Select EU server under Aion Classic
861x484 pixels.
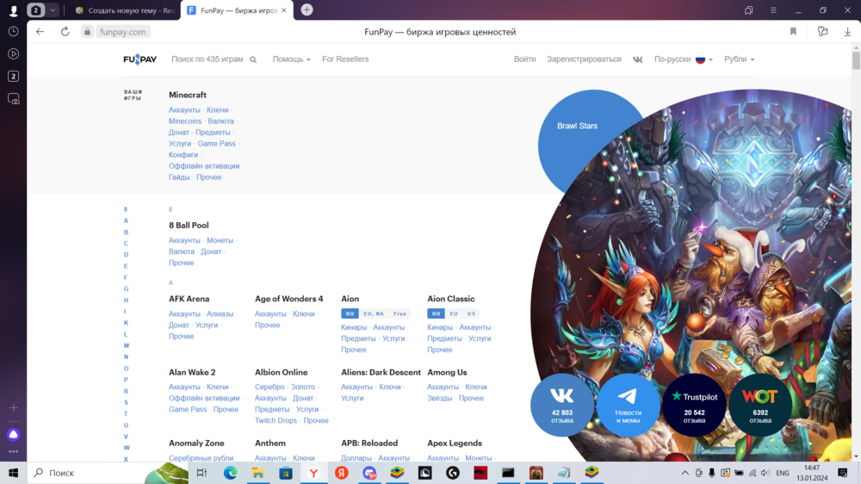point(454,313)
